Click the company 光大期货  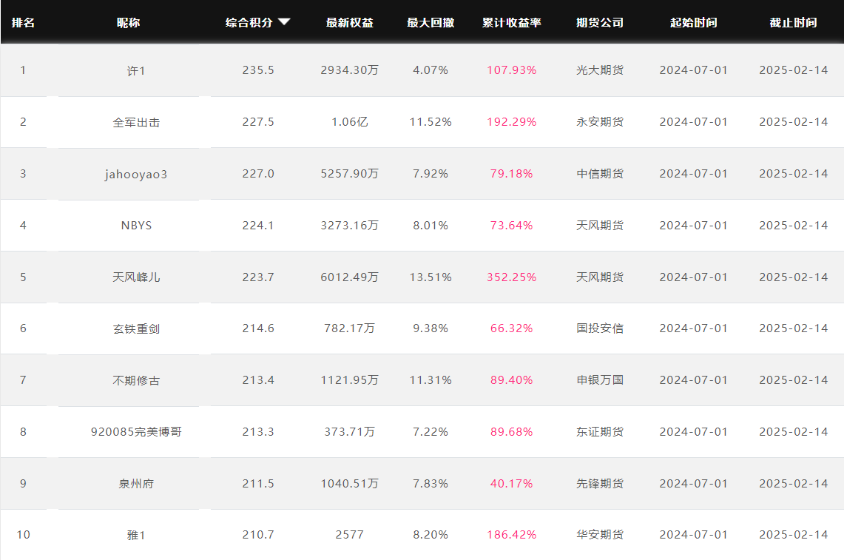tap(600, 70)
